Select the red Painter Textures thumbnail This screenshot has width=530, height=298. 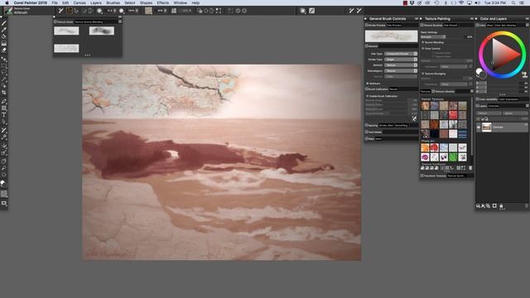[453, 115]
